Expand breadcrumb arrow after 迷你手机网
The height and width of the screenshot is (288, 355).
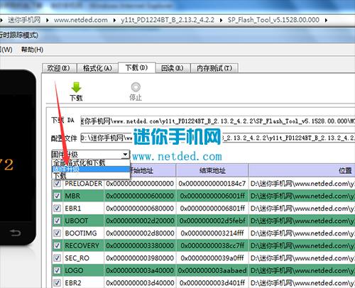tap(48, 21)
